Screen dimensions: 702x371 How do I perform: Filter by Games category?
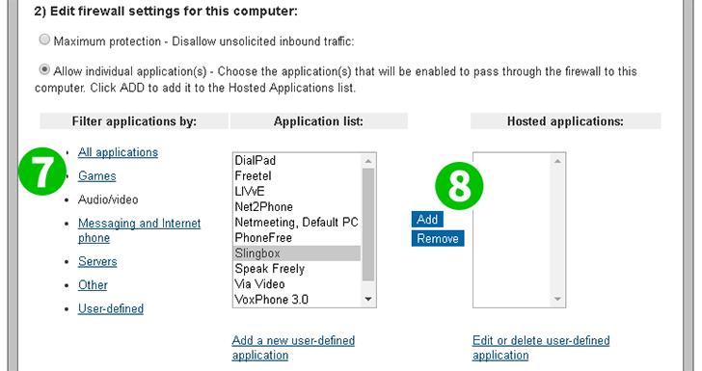[96, 176]
